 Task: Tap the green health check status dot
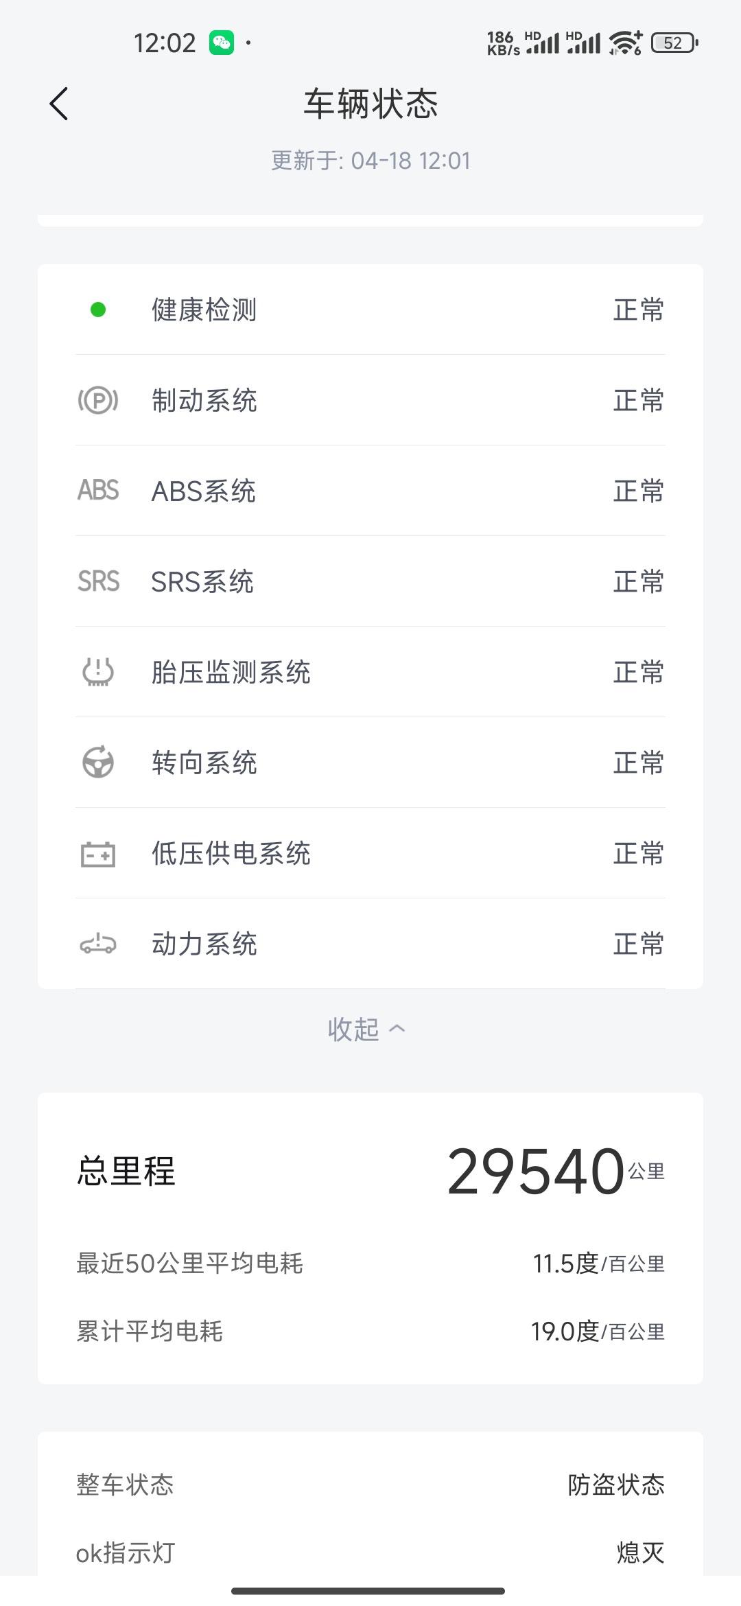point(98,310)
